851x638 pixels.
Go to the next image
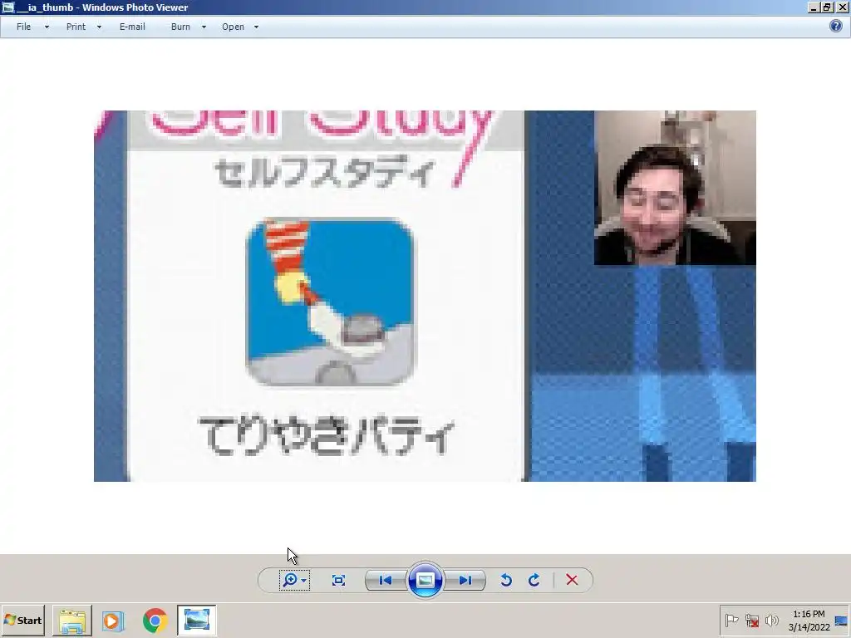tap(465, 581)
